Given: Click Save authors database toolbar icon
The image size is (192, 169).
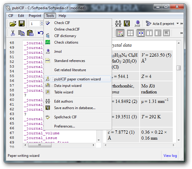Looking at the screenshot, I should 127,23.
